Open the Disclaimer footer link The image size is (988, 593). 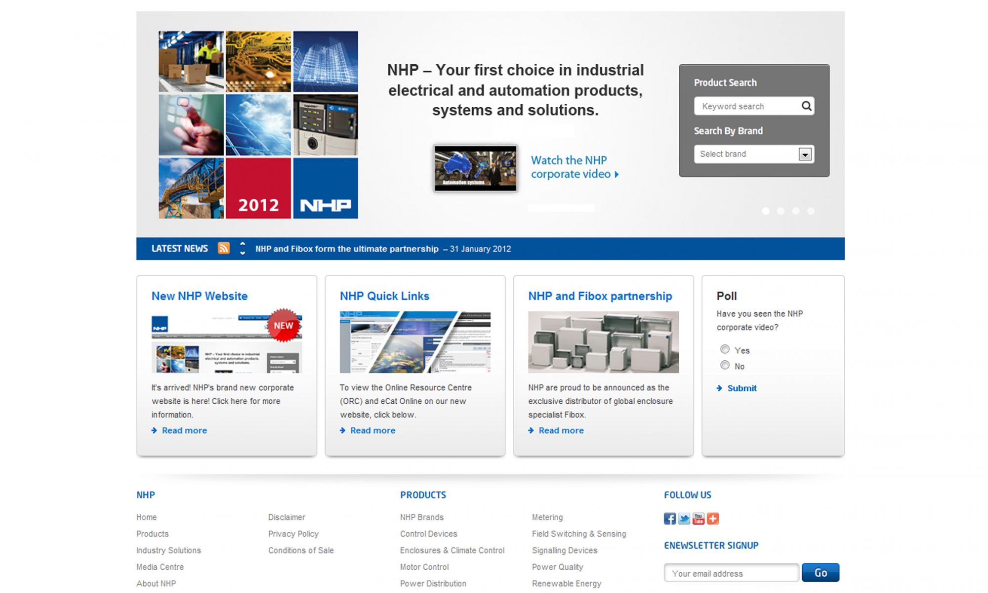(x=287, y=517)
